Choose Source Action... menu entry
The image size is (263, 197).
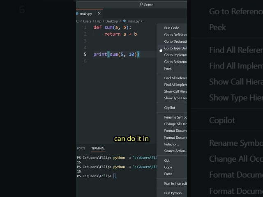(x=172, y=151)
